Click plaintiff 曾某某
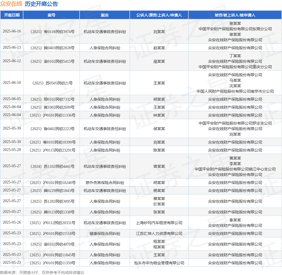The image size is (282, 275). pos(159,166)
